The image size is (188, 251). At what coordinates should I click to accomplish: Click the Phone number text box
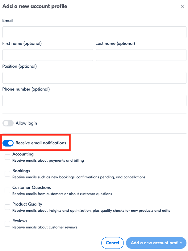(x=94, y=101)
